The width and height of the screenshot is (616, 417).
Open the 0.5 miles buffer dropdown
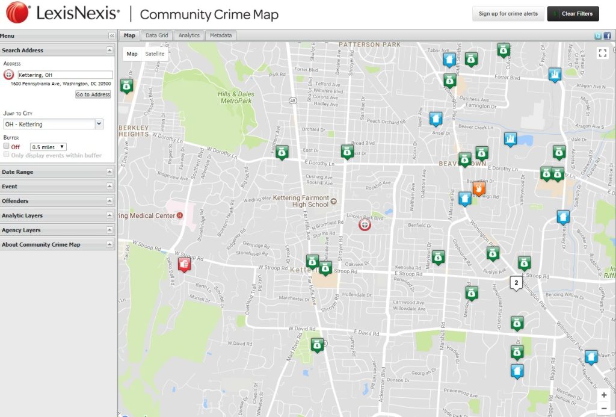48,147
